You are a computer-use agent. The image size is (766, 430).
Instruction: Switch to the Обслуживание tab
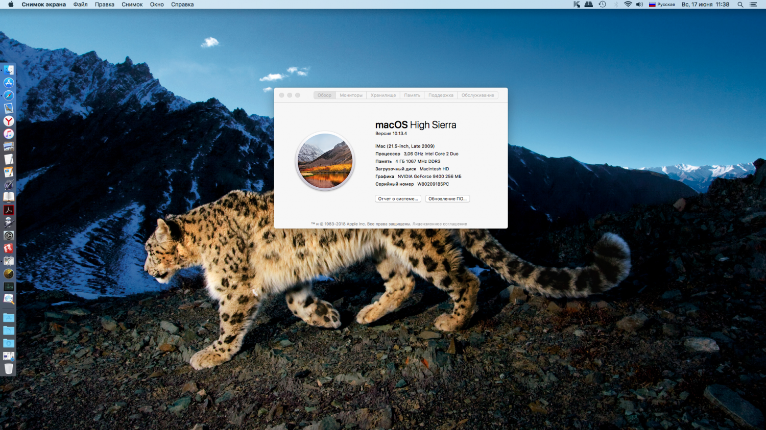tap(477, 95)
